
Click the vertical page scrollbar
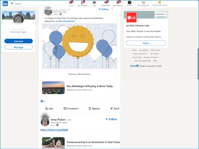tap(198, 64)
